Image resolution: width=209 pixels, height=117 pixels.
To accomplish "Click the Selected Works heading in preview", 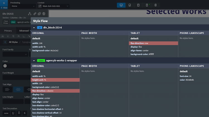I will (176, 12).
